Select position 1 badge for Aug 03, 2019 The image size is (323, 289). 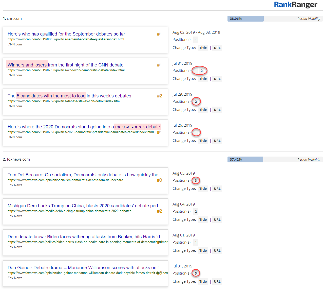pos(196,40)
